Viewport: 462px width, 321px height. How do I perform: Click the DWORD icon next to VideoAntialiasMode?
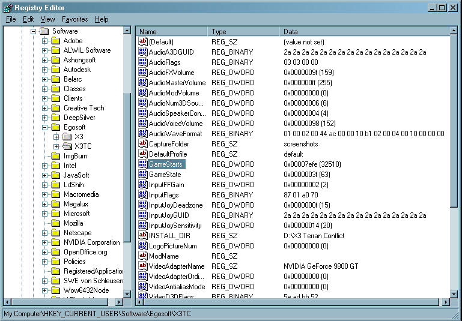click(x=143, y=286)
